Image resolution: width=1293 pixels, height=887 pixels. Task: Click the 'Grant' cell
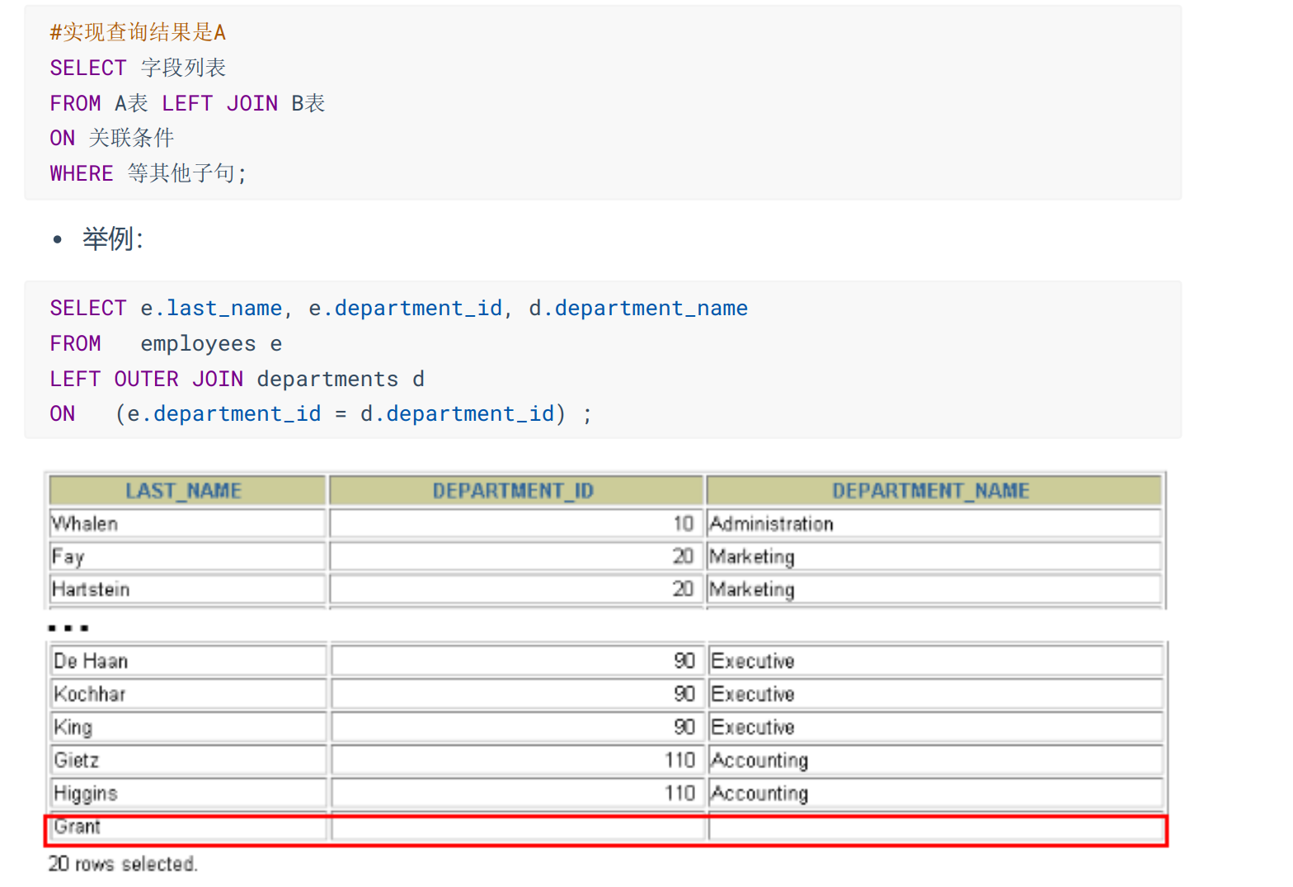pos(189,827)
